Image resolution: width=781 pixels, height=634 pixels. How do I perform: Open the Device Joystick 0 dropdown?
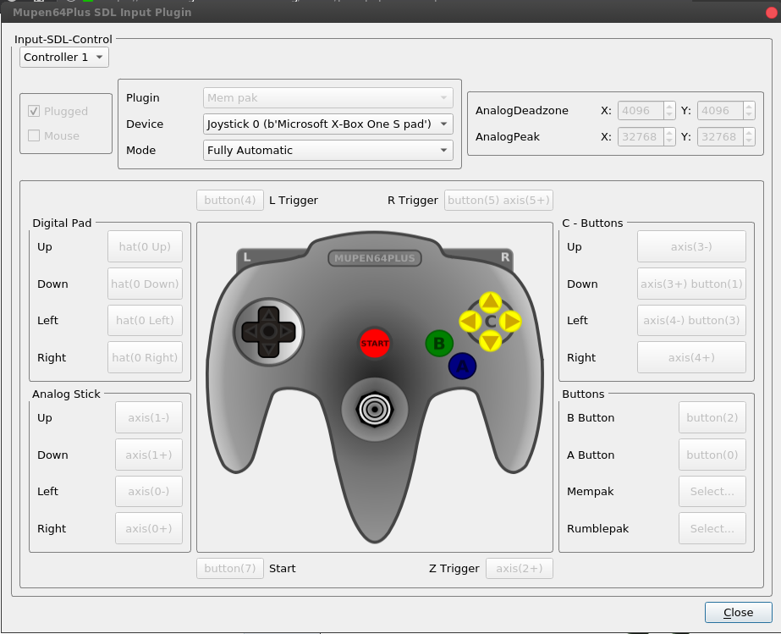tap(327, 124)
